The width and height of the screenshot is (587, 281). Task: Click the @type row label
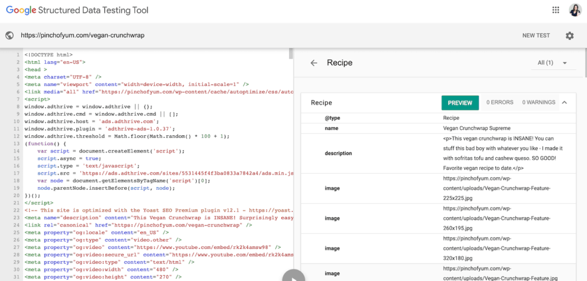tap(332, 118)
